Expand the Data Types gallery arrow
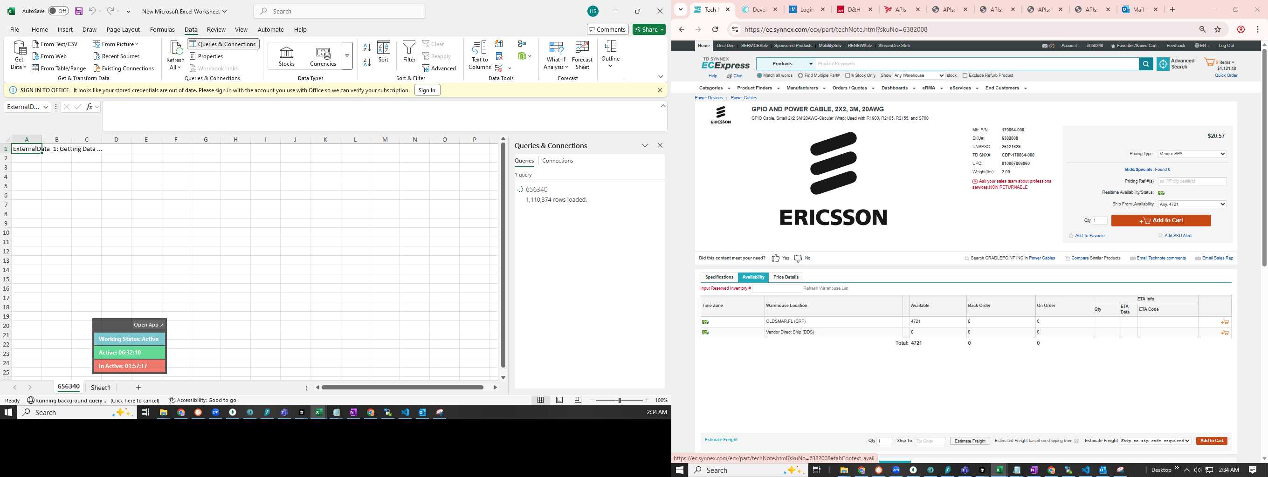 (347, 55)
